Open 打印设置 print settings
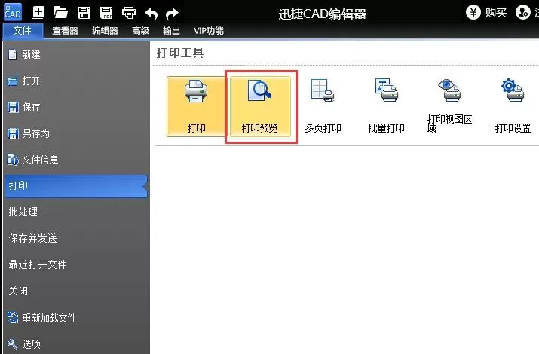Image resolution: width=539 pixels, height=354 pixels. point(513,106)
